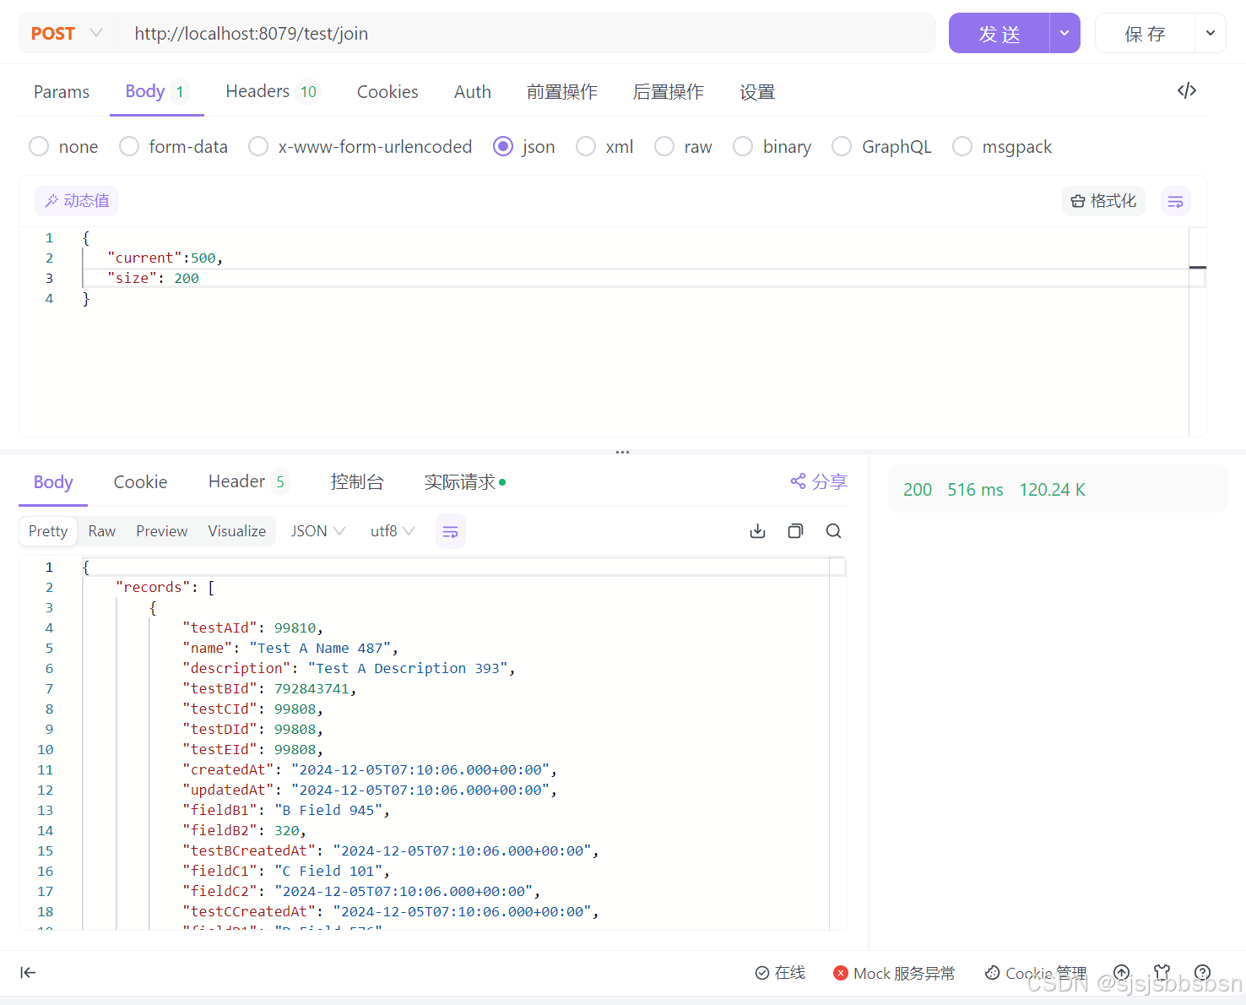Expand the send button arrow menu
Image resolution: width=1246 pixels, height=1005 pixels.
1065,34
